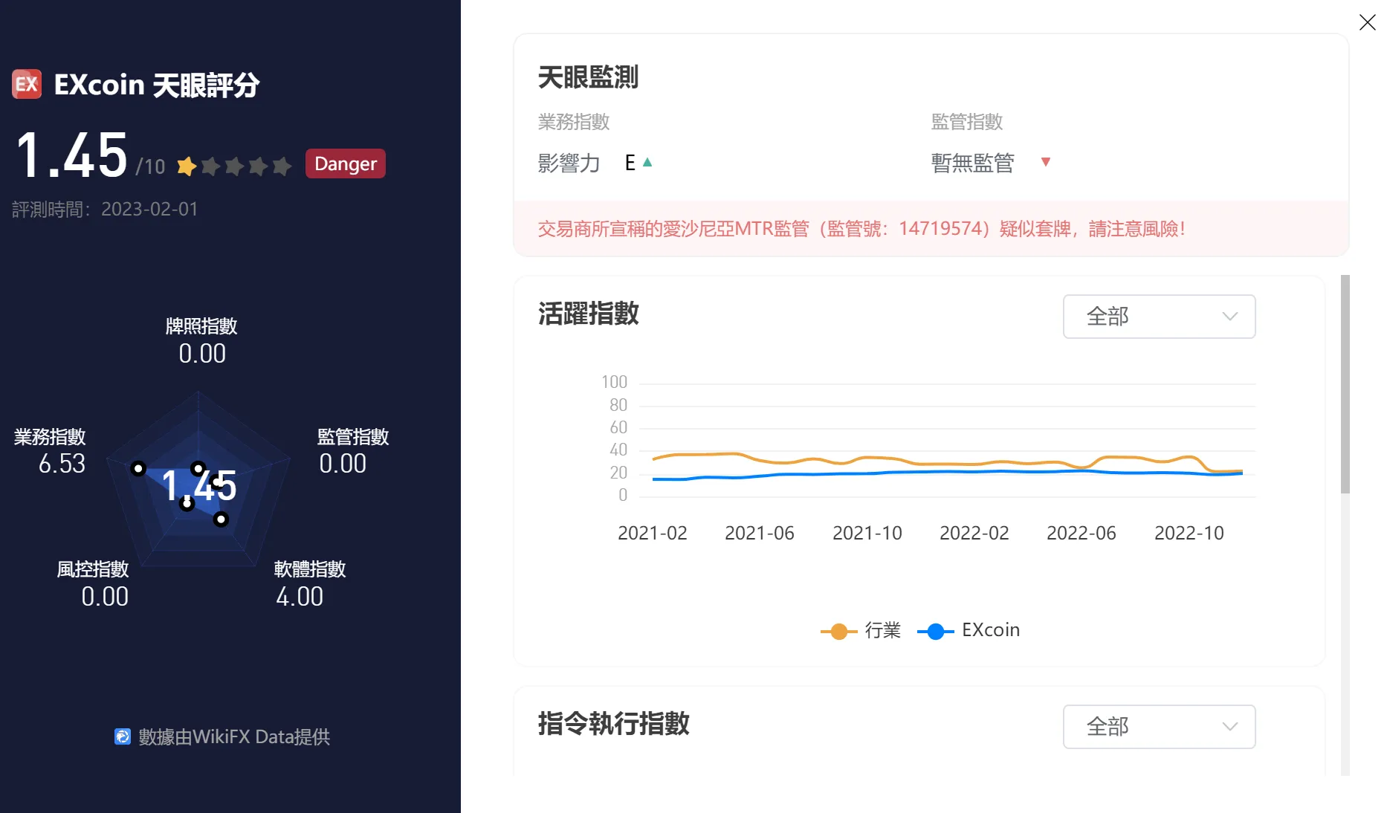Click the 2021-02 axis label

[x=653, y=533]
